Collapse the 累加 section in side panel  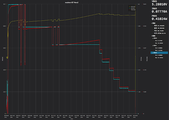(x=152, y=23)
